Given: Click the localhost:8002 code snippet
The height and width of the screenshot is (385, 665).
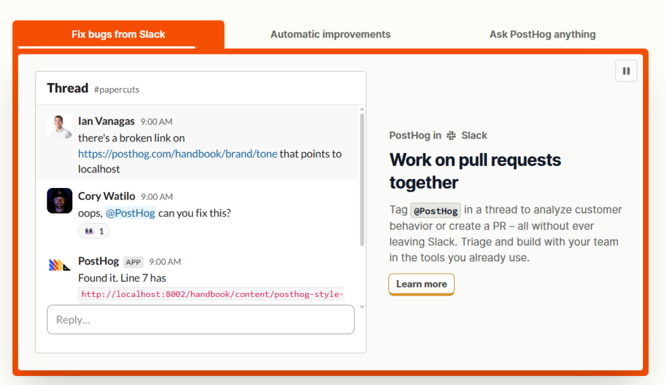Looking at the screenshot, I should [212, 294].
